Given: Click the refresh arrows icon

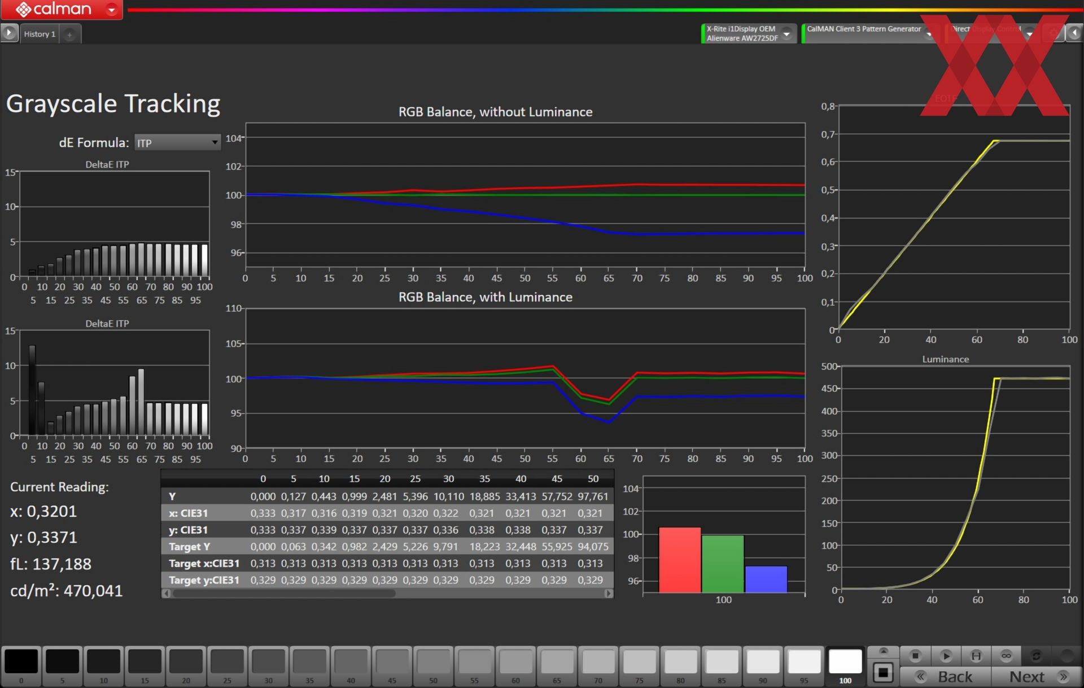Looking at the screenshot, I should click(1036, 656).
